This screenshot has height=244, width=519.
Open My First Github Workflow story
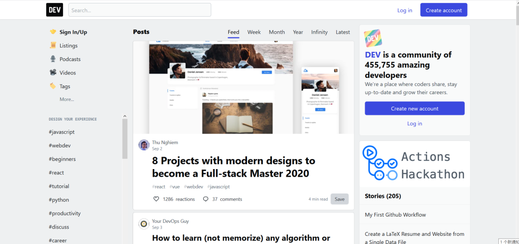pyautogui.click(x=395, y=215)
